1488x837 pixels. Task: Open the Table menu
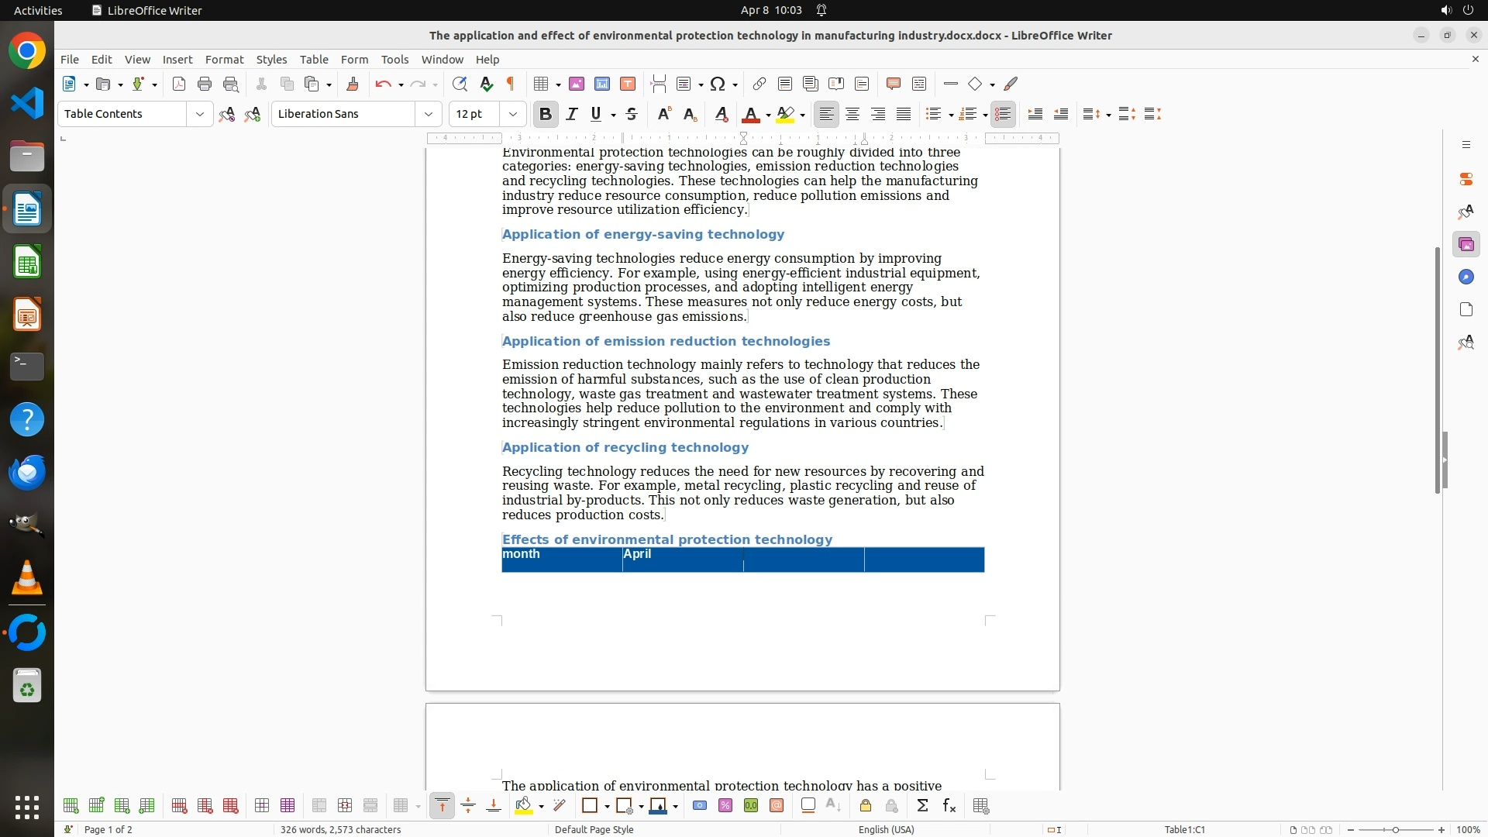[x=314, y=60]
